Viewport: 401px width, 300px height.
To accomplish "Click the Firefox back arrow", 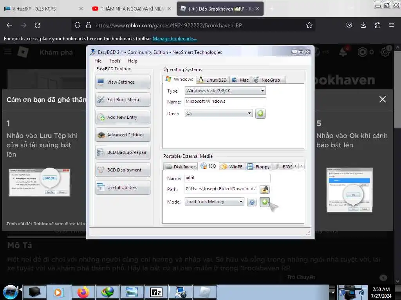I will point(9,25).
